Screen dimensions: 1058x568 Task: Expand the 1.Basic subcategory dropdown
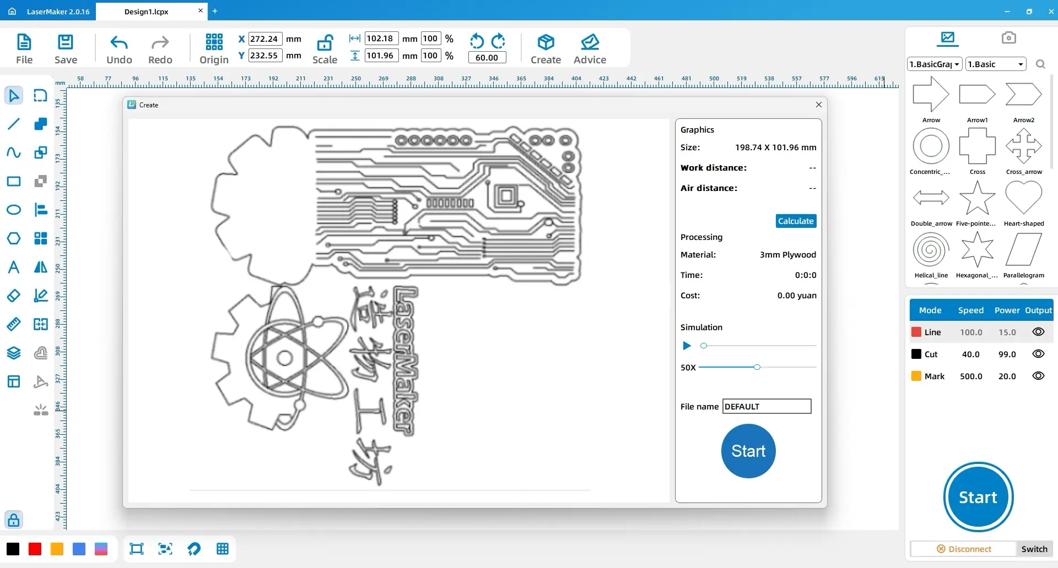996,64
